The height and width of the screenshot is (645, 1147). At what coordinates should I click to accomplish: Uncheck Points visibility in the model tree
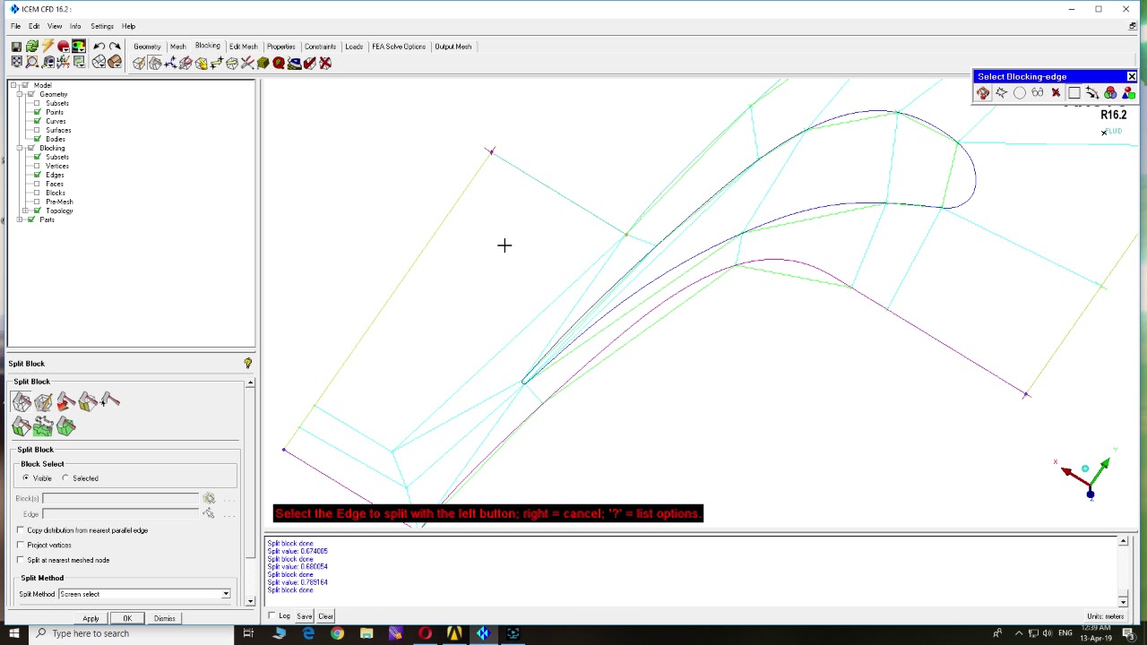point(37,112)
